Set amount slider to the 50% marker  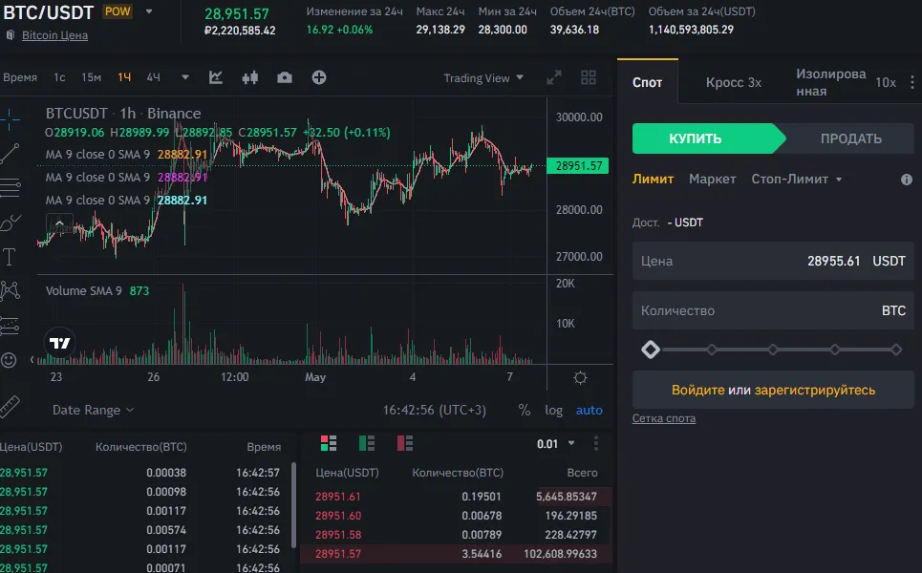[773, 350]
